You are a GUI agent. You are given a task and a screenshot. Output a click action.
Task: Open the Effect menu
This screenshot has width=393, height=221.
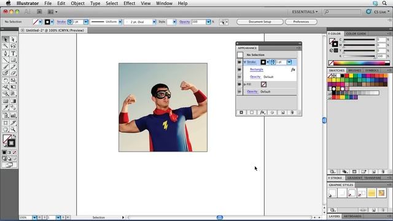coord(130,3)
